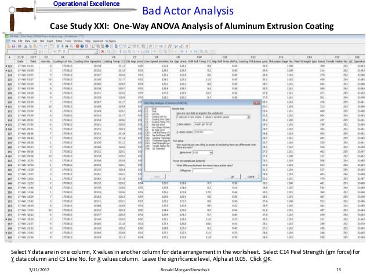Open the Editor menu
Image resolution: width=370 pixels, height=277 pixels.
tap(59, 41)
